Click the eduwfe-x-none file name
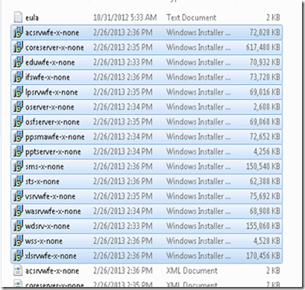Image resolution: width=305 pixels, height=290 pixels. (x=50, y=63)
